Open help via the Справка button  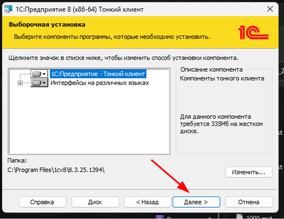point(43,202)
